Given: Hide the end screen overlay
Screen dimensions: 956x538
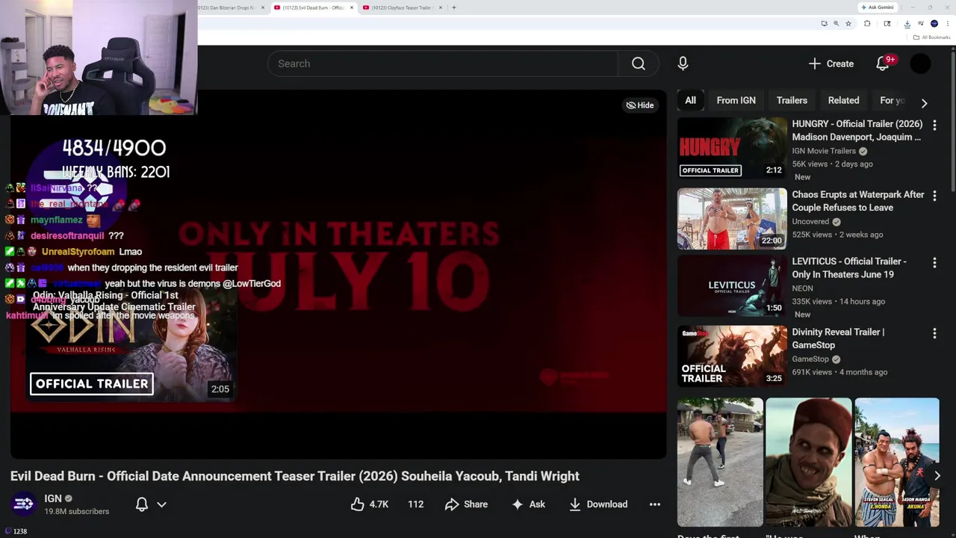Looking at the screenshot, I should pyautogui.click(x=640, y=105).
